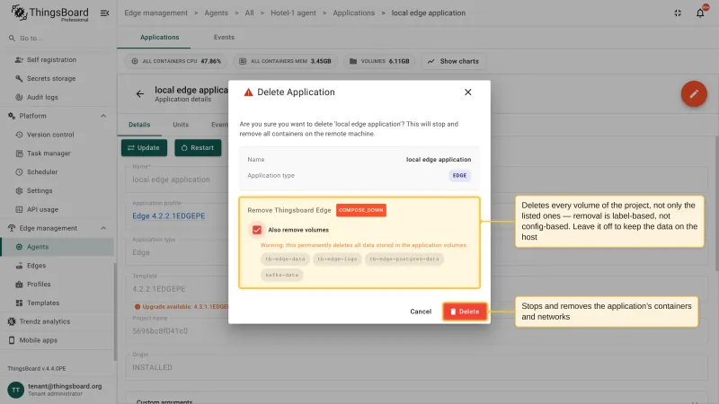Click the Trendz analytics icon
This screenshot has width=719, height=404.
[12, 321]
